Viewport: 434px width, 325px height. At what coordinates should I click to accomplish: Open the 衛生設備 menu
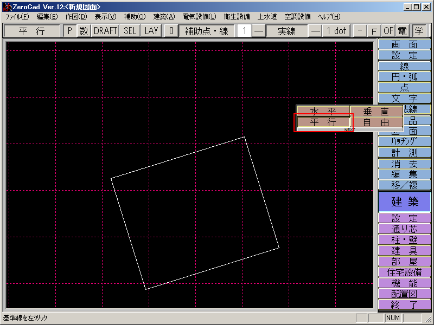(237, 17)
